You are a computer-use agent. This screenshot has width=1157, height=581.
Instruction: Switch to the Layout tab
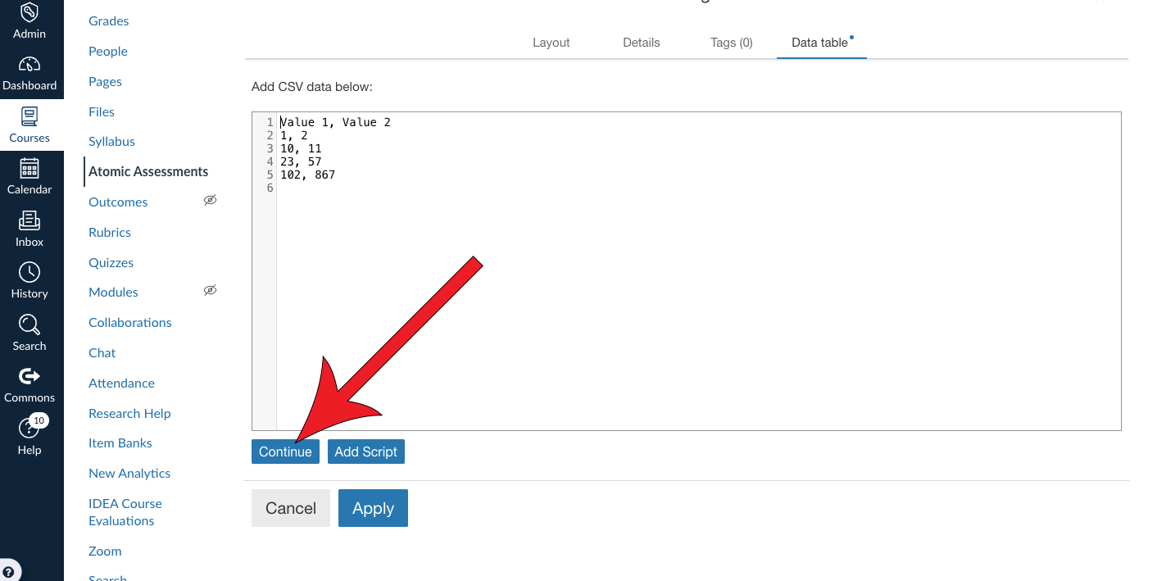tap(551, 42)
